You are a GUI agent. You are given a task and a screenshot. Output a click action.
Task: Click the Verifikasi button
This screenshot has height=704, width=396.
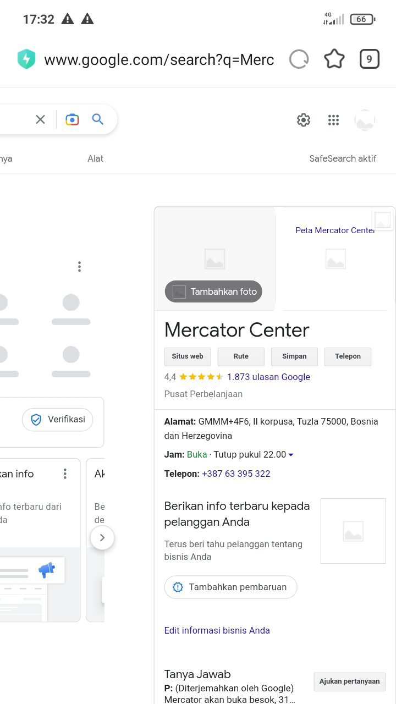pyautogui.click(x=57, y=420)
